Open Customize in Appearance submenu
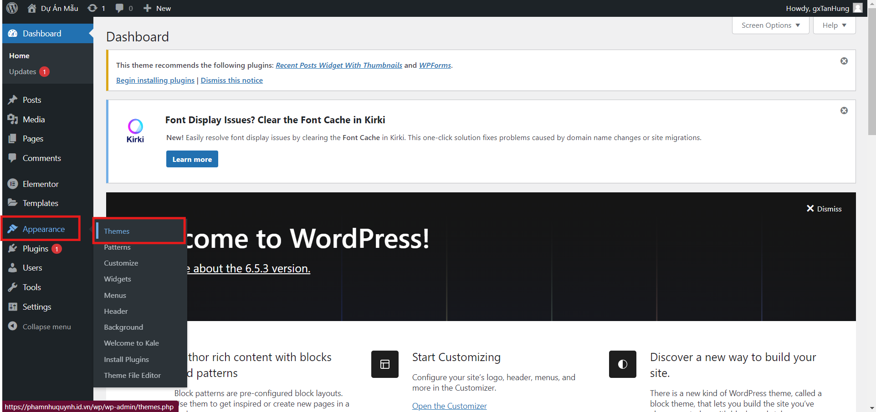 click(121, 263)
